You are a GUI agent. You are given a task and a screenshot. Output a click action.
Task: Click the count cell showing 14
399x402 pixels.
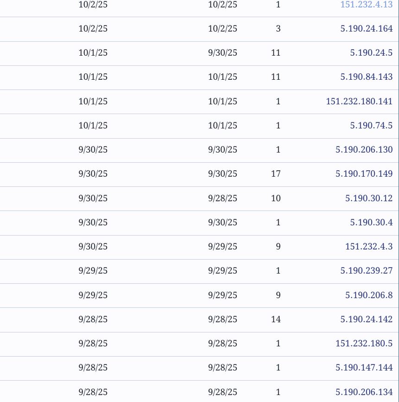[x=276, y=319]
